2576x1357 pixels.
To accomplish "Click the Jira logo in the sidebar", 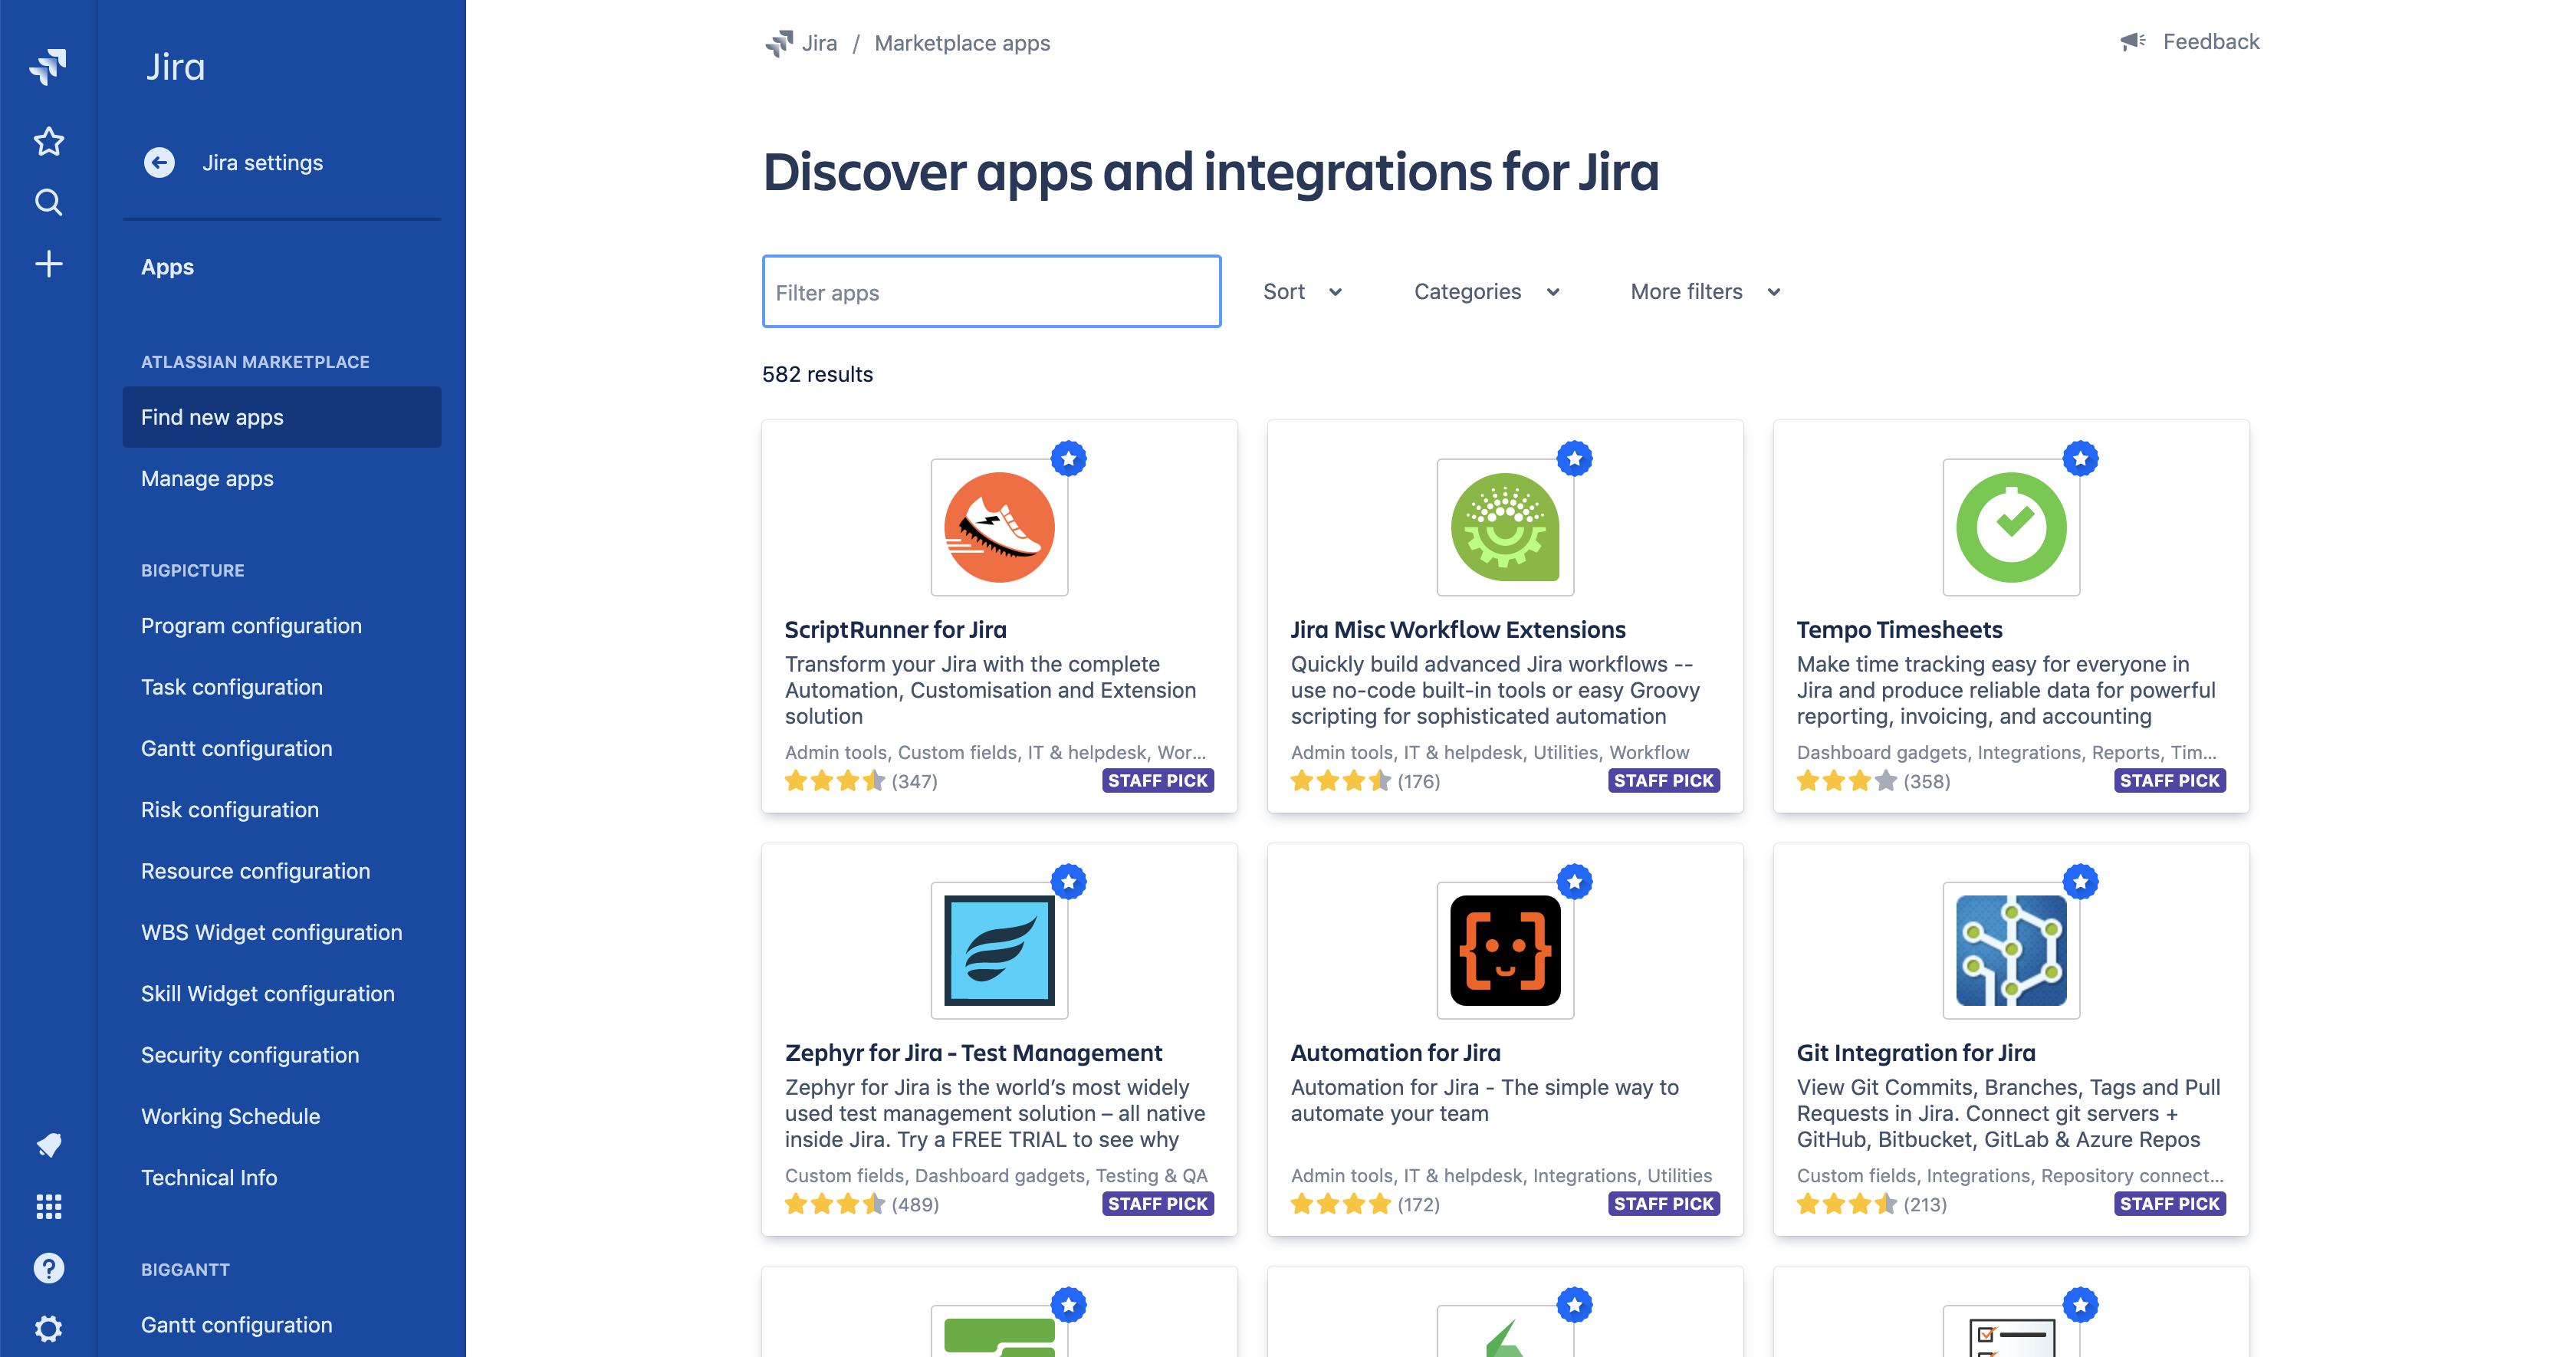I will coord(48,66).
